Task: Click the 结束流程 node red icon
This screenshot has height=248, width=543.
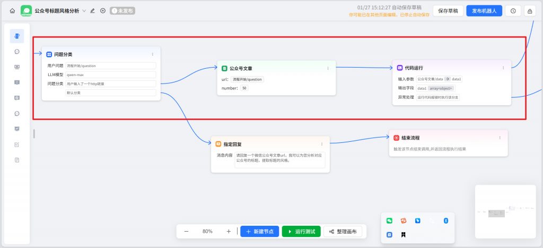Action: [396, 137]
